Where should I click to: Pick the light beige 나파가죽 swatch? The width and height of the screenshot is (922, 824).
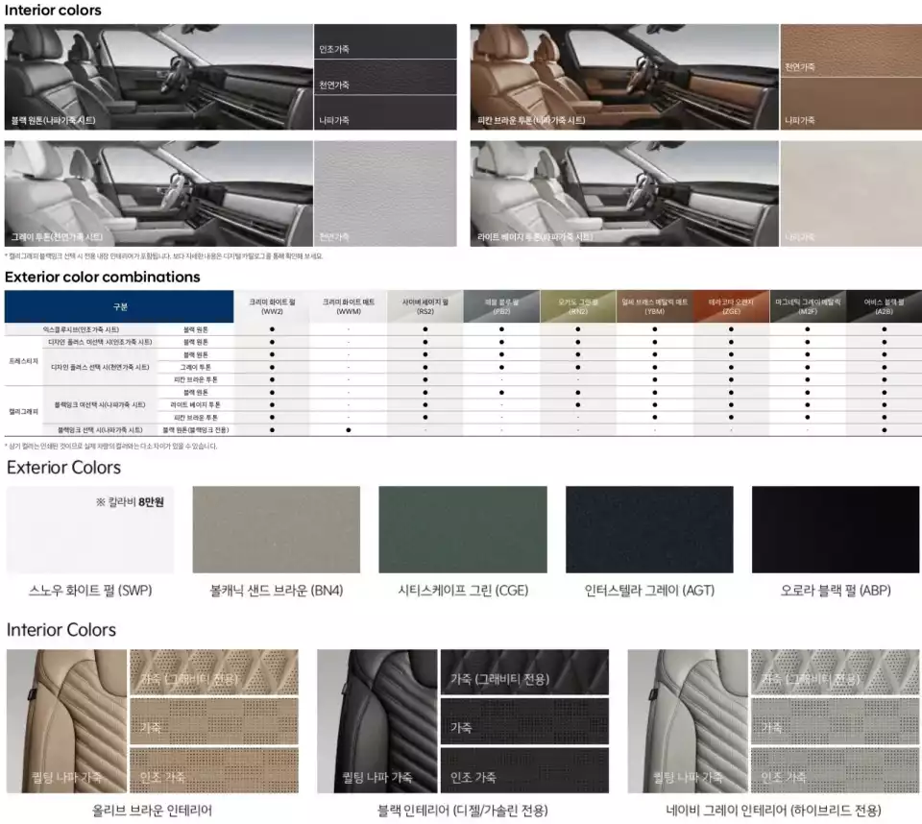(851, 193)
